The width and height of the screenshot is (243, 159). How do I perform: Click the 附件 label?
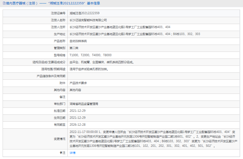(62, 83)
